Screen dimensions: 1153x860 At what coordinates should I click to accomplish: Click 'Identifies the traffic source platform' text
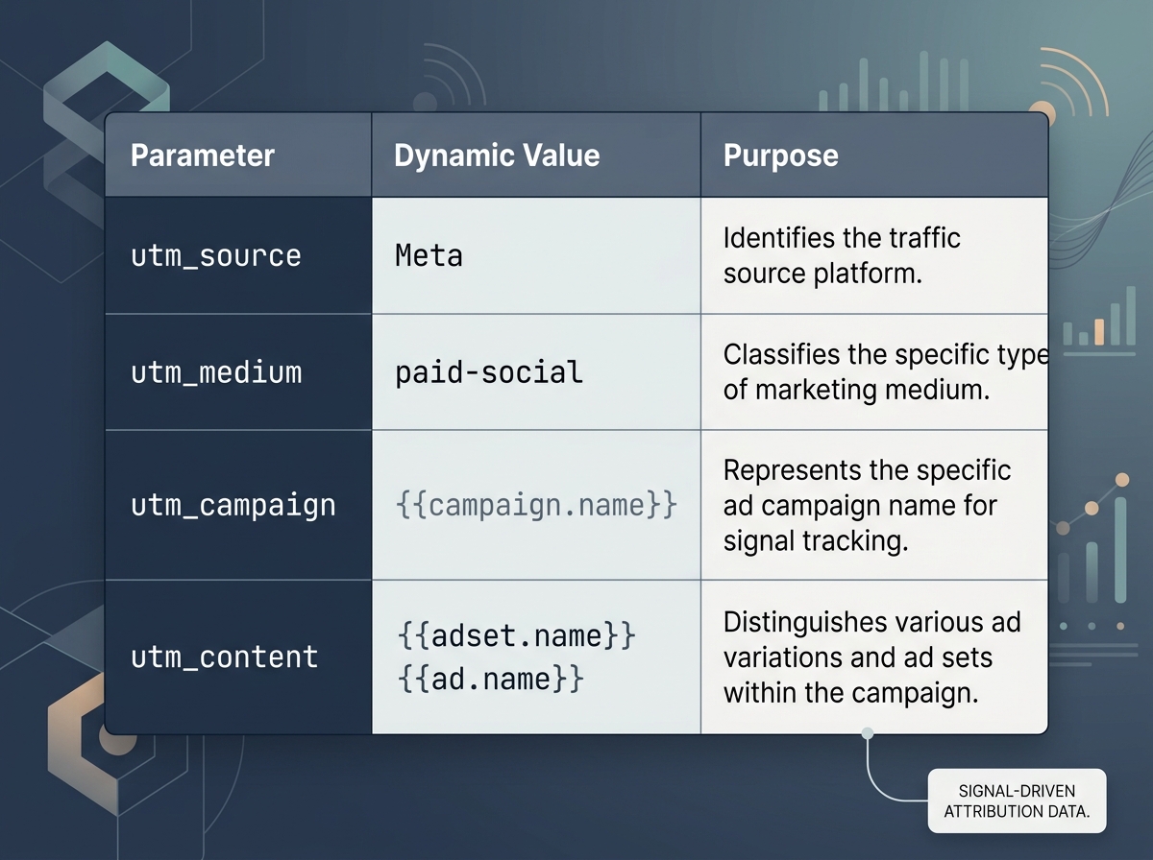(x=842, y=254)
